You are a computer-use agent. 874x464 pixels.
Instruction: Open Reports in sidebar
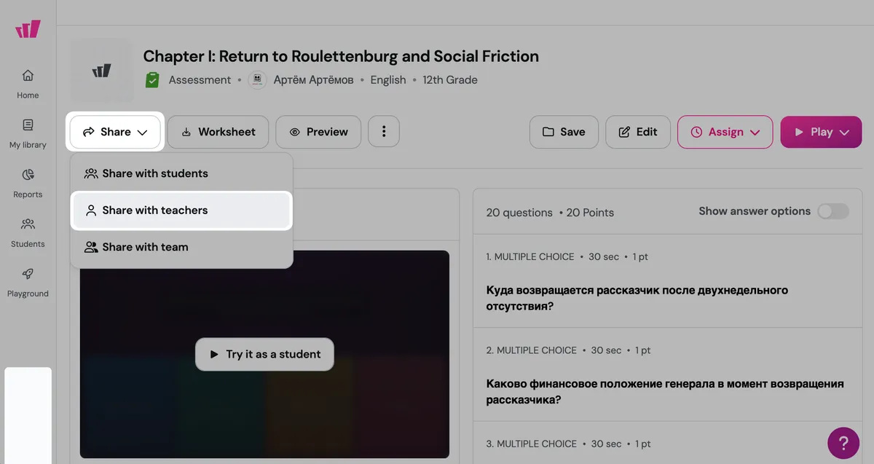point(28,184)
